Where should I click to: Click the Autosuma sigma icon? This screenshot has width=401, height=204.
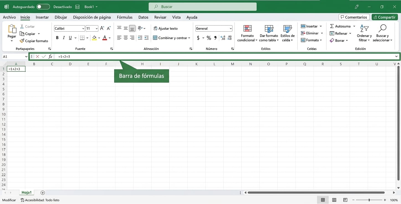(x=332, y=26)
